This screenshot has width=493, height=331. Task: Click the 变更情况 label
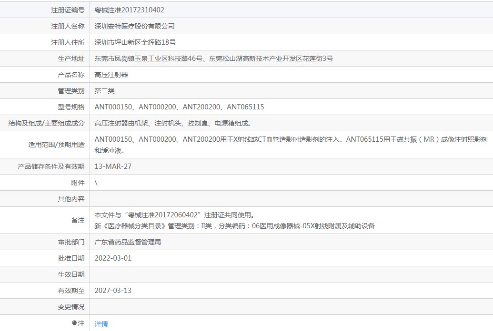coord(71,307)
